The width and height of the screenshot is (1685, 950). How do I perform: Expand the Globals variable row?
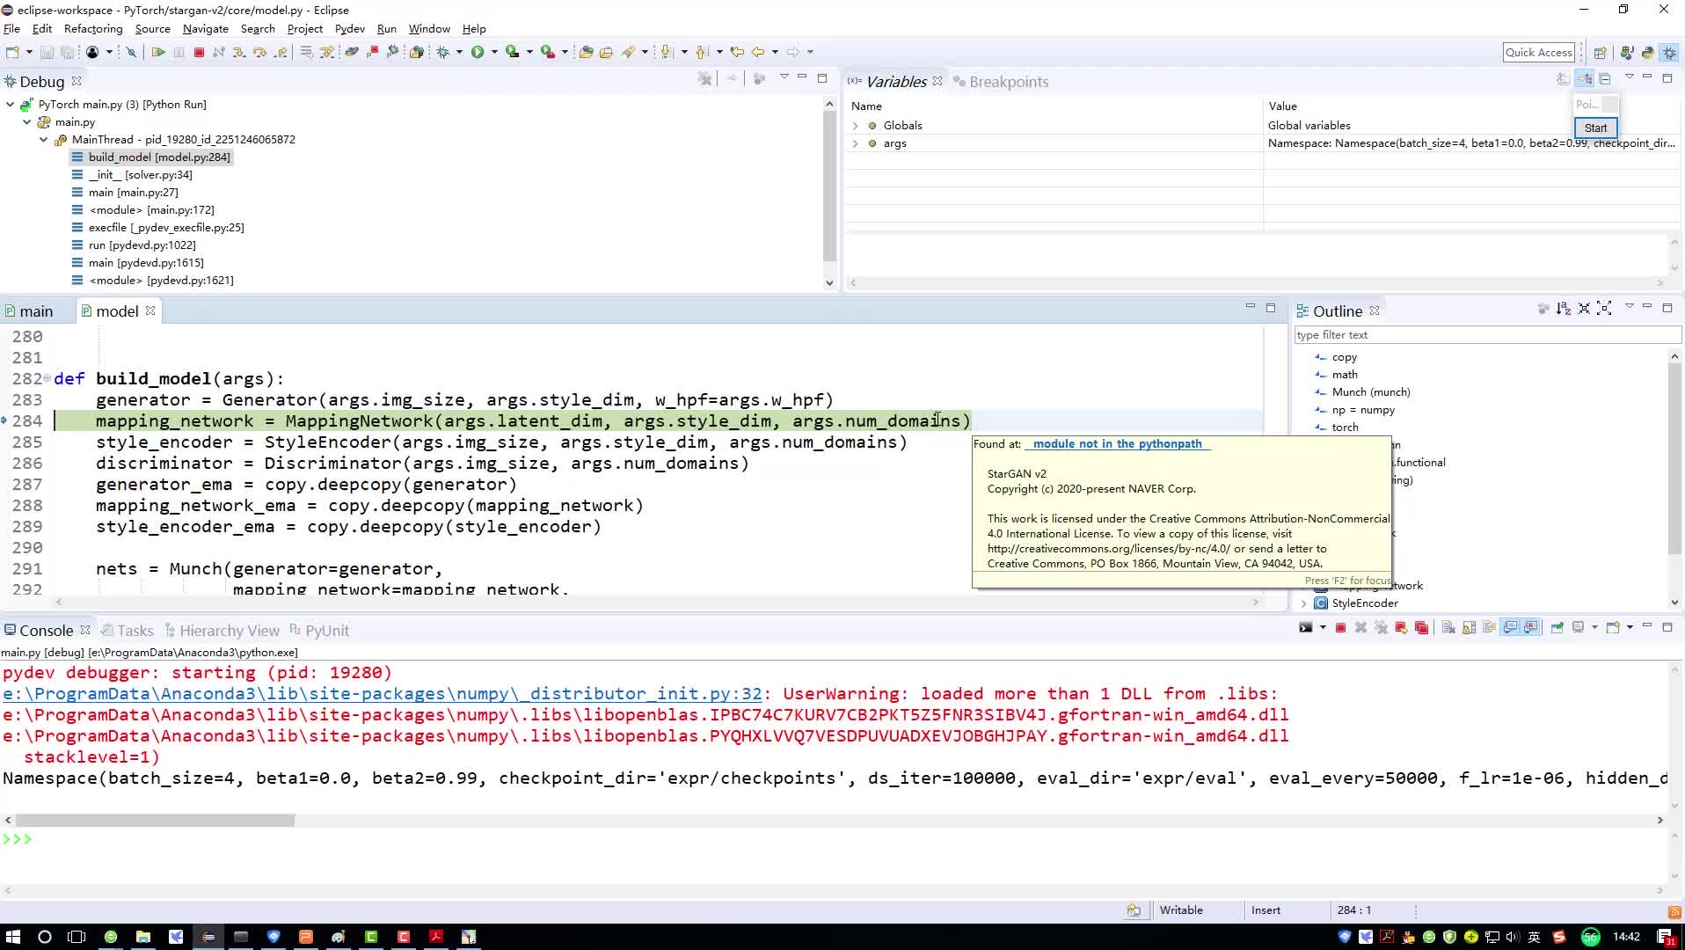[x=855, y=126]
